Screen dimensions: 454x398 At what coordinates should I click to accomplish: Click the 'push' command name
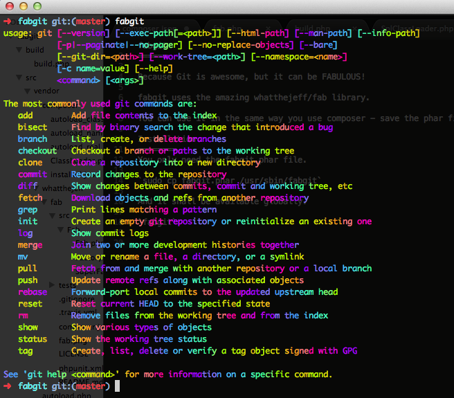(x=28, y=280)
